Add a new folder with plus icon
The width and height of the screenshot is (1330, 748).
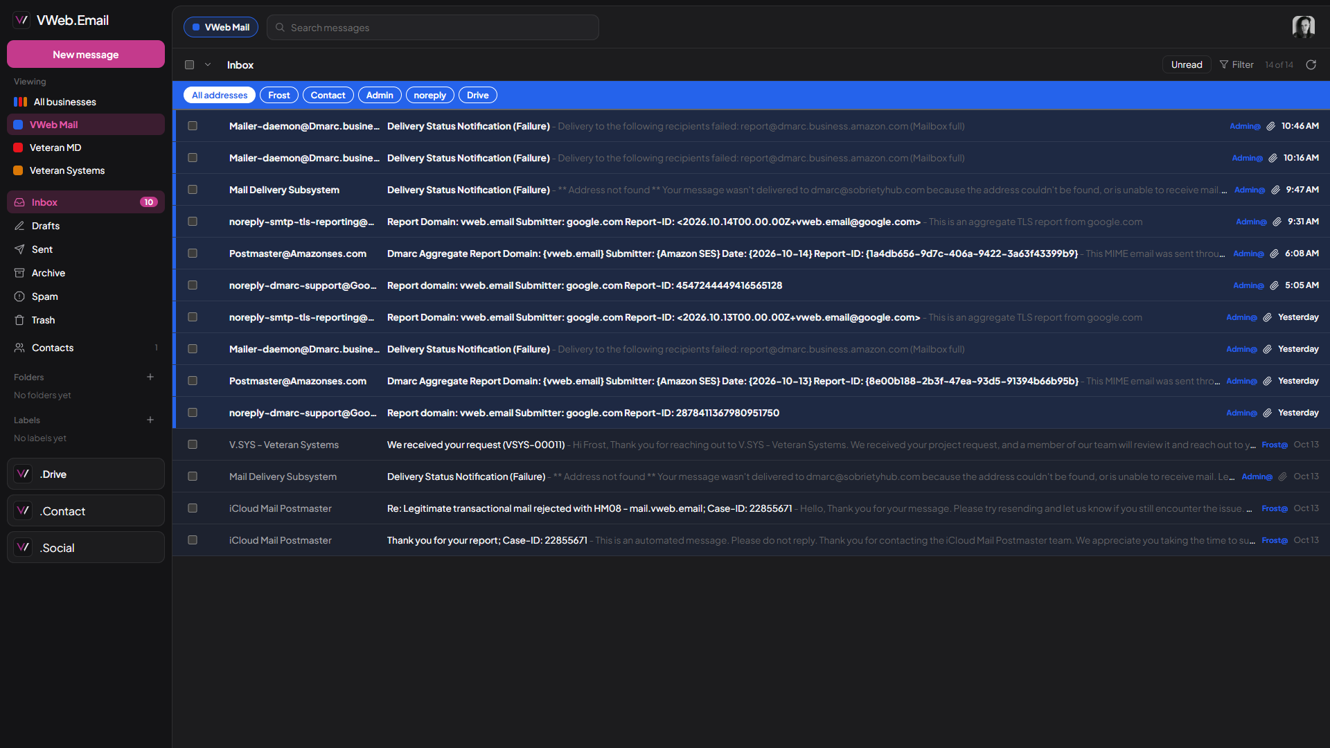pos(150,377)
